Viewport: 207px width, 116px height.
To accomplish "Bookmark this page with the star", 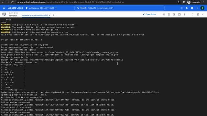I will tap(179, 2).
